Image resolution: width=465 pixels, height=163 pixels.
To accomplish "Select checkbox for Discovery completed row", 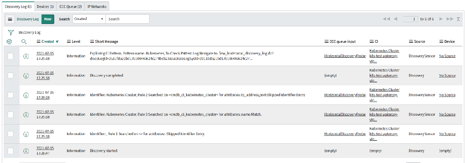I will [x=11, y=76].
